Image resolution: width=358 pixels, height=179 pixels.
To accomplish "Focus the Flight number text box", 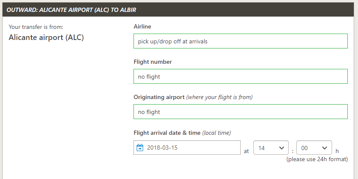I will (240, 77).
